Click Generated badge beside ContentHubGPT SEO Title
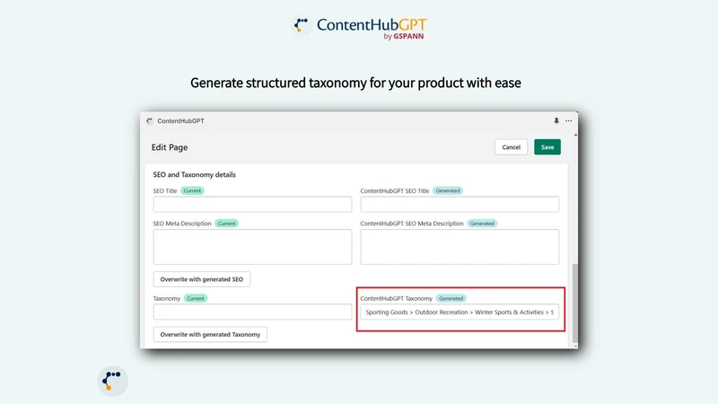The image size is (718, 404). pos(448,190)
